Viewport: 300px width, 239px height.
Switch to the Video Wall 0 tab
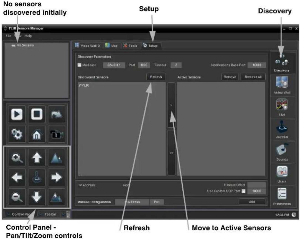[87, 46]
